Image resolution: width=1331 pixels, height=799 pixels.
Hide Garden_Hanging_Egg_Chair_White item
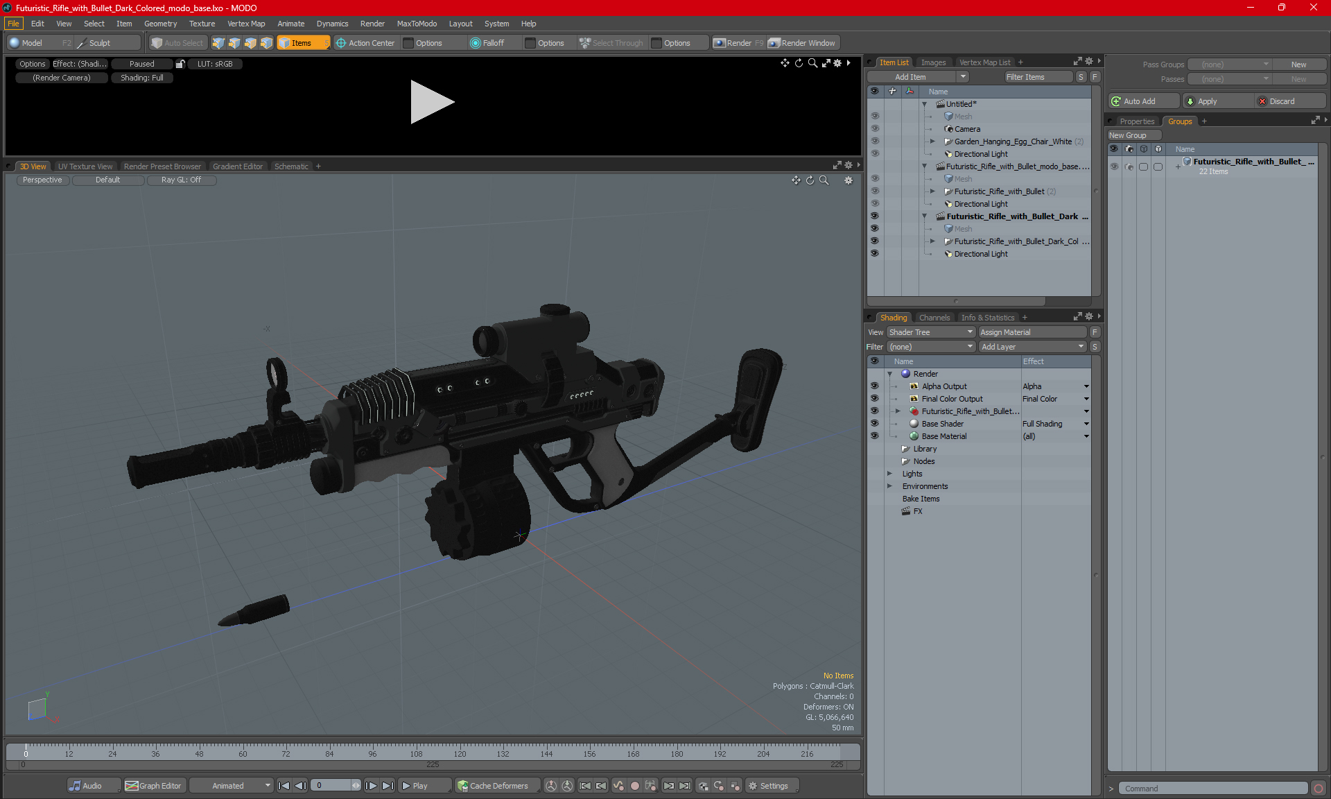click(875, 141)
